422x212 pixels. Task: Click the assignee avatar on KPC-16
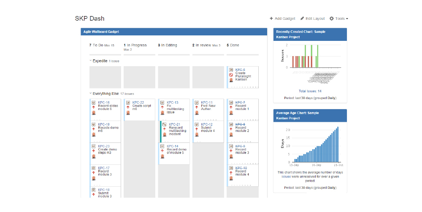(x=94, y=113)
